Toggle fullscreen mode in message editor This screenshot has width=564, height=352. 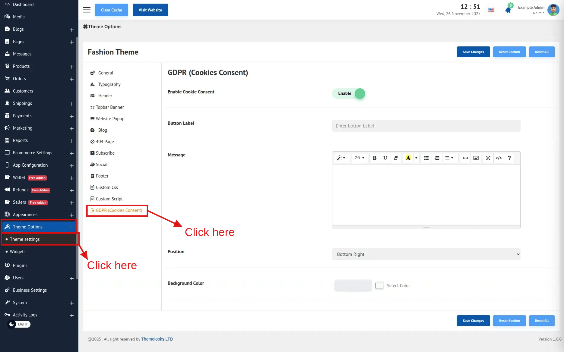coord(488,158)
